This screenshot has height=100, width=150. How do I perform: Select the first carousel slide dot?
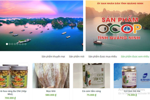[x=7, y=44]
